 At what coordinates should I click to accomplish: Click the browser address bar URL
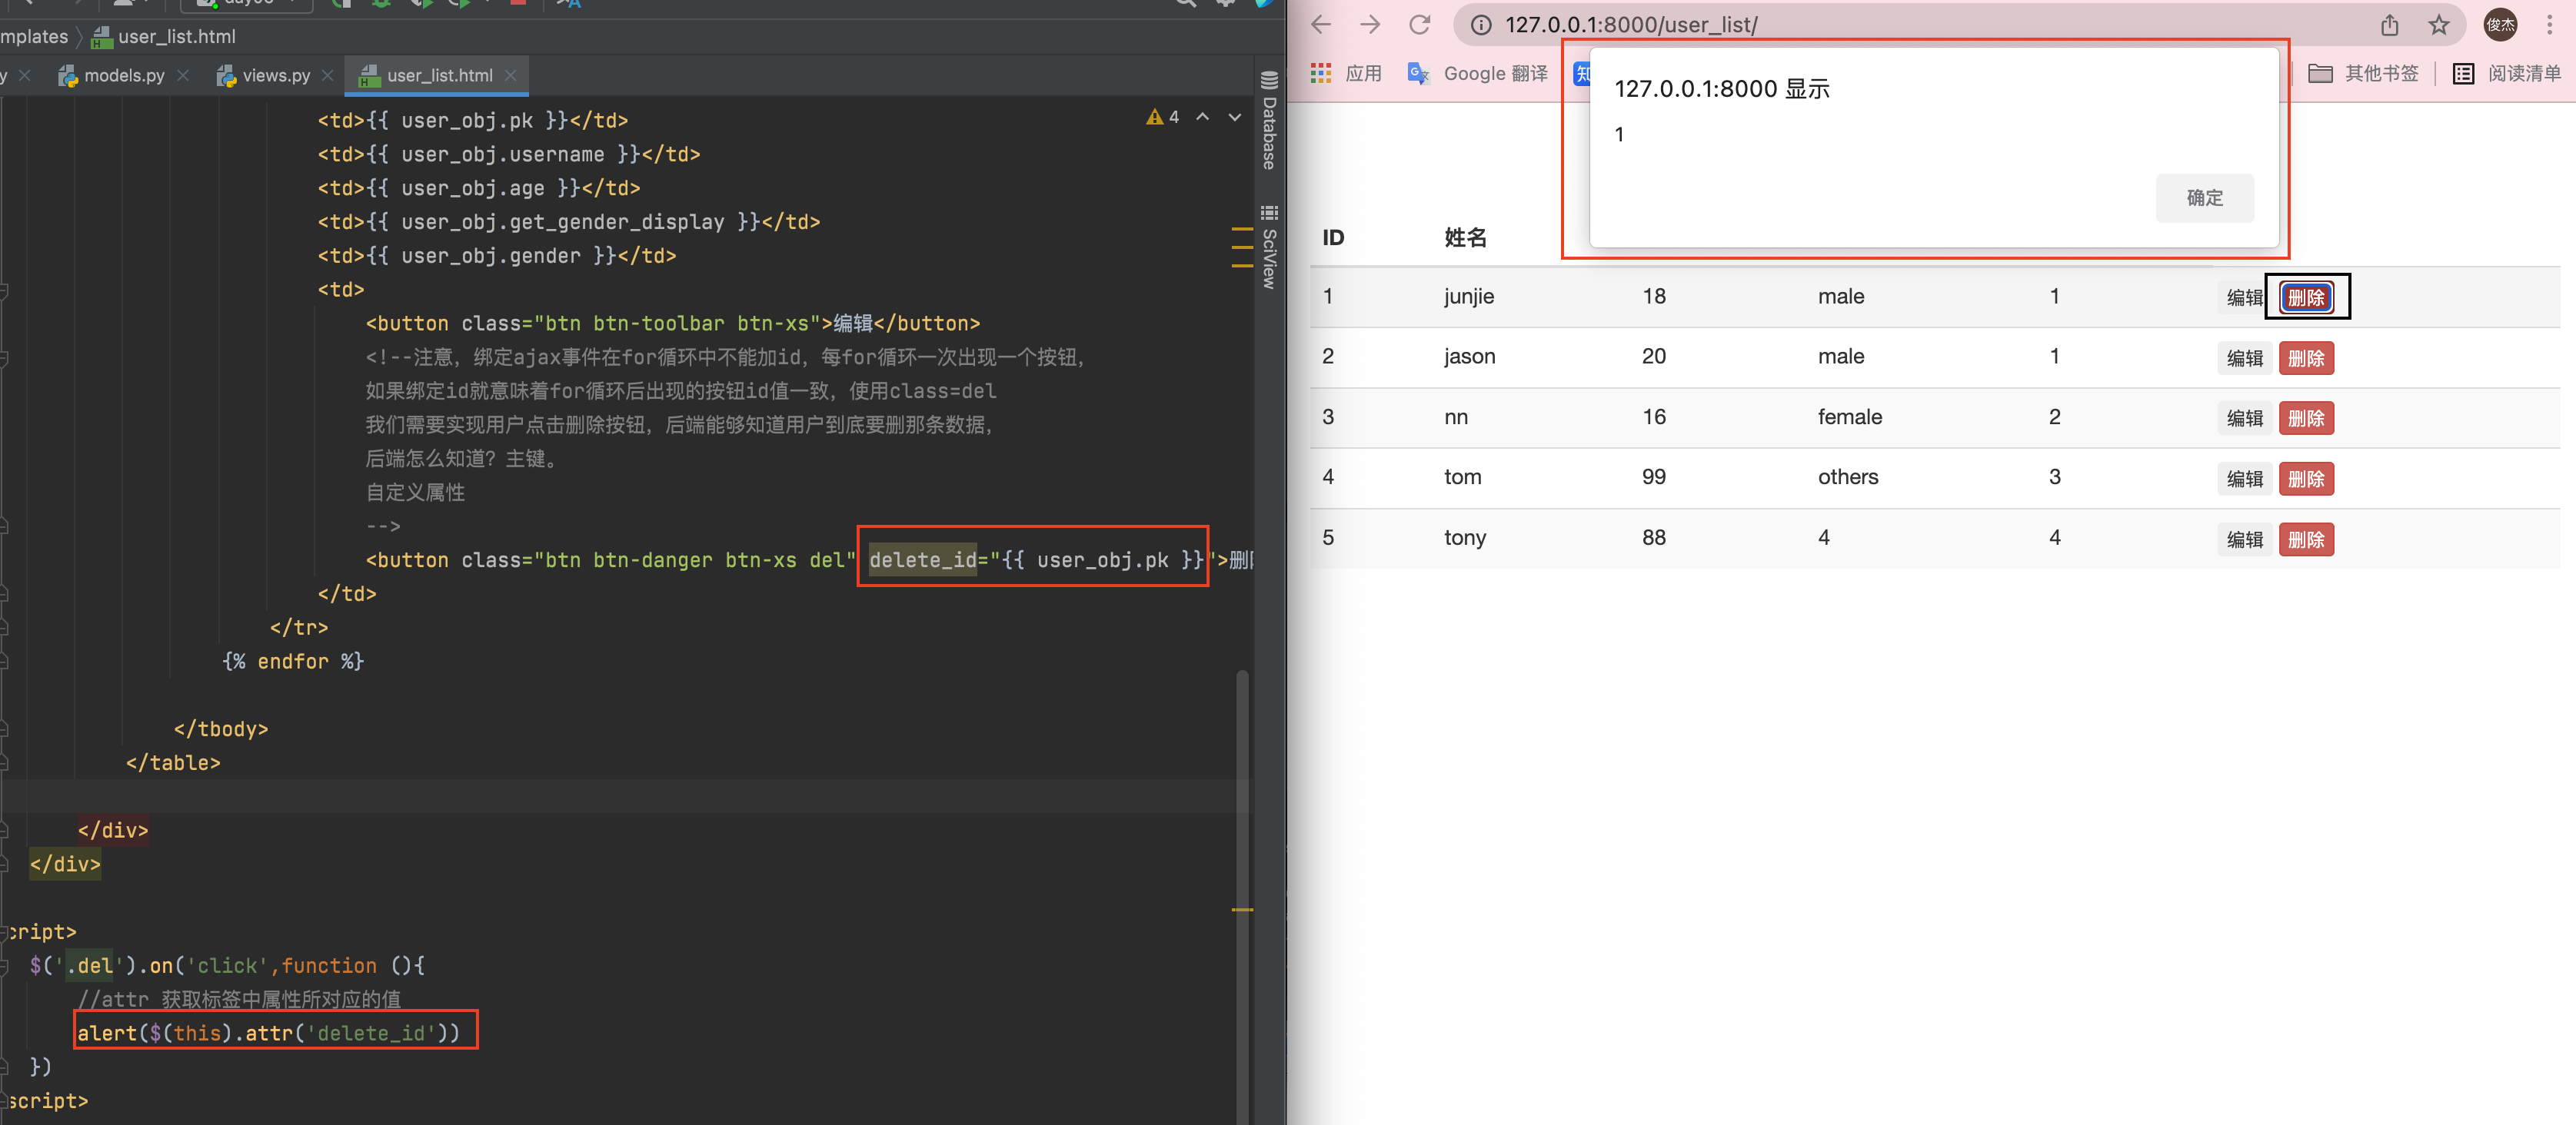(x=1631, y=24)
